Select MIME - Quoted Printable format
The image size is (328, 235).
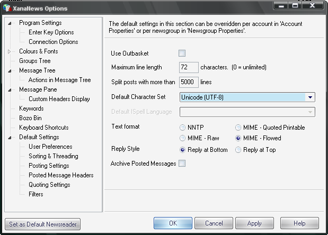[238, 128]
